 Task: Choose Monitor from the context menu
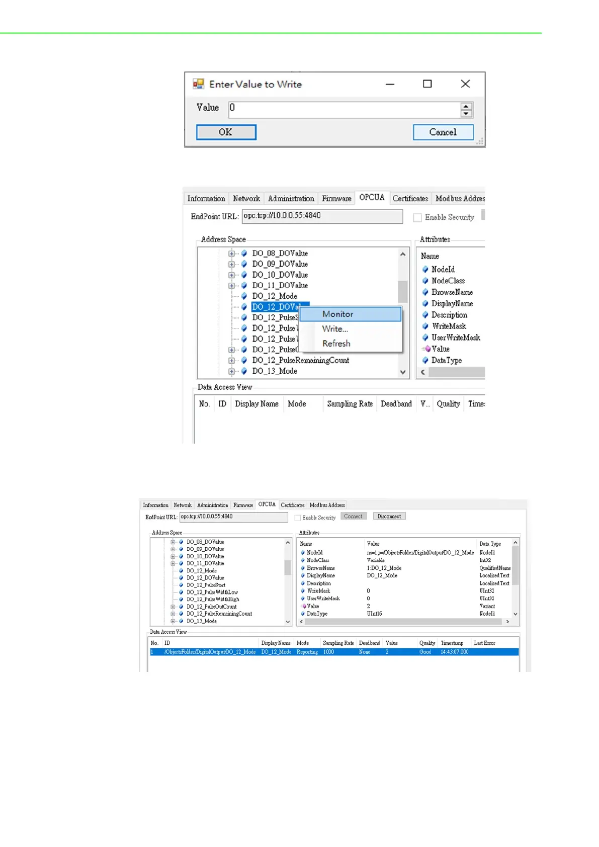(351, 314)
